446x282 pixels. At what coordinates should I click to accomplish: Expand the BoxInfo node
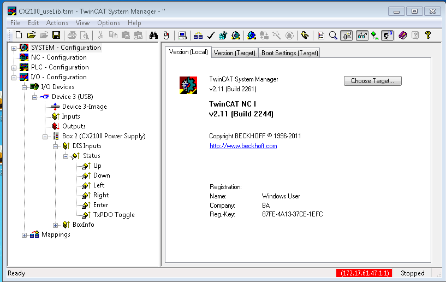point(56,225)
